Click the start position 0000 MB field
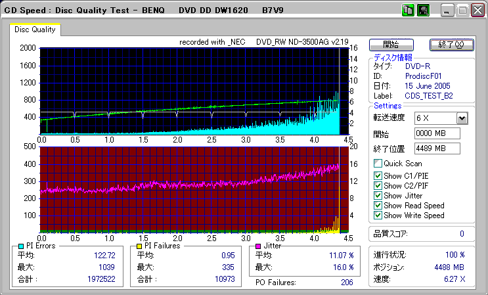This screenshot has width=488, height=295. pos(437,133)
